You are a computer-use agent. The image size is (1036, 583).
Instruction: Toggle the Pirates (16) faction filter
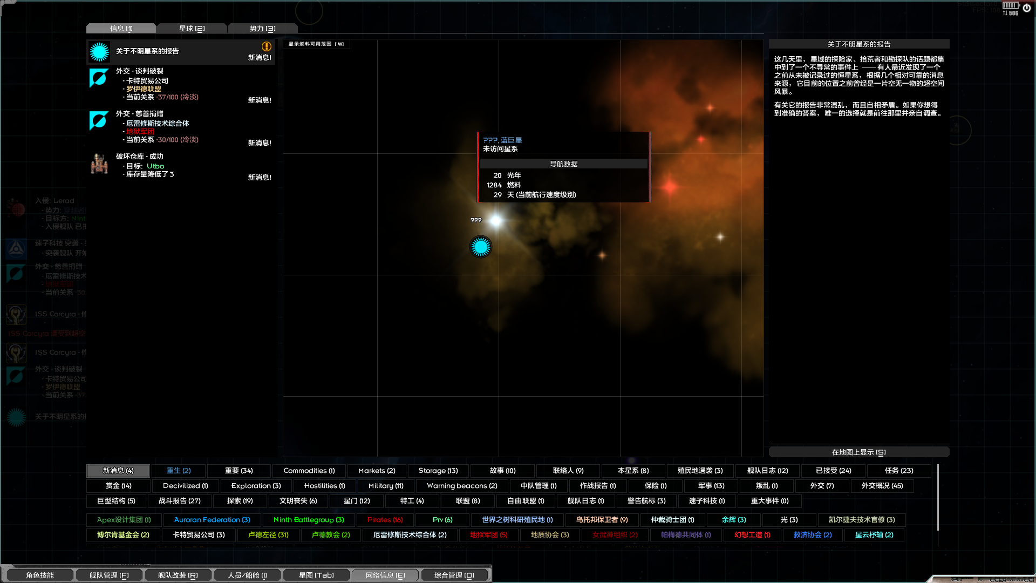click(385, 520)
